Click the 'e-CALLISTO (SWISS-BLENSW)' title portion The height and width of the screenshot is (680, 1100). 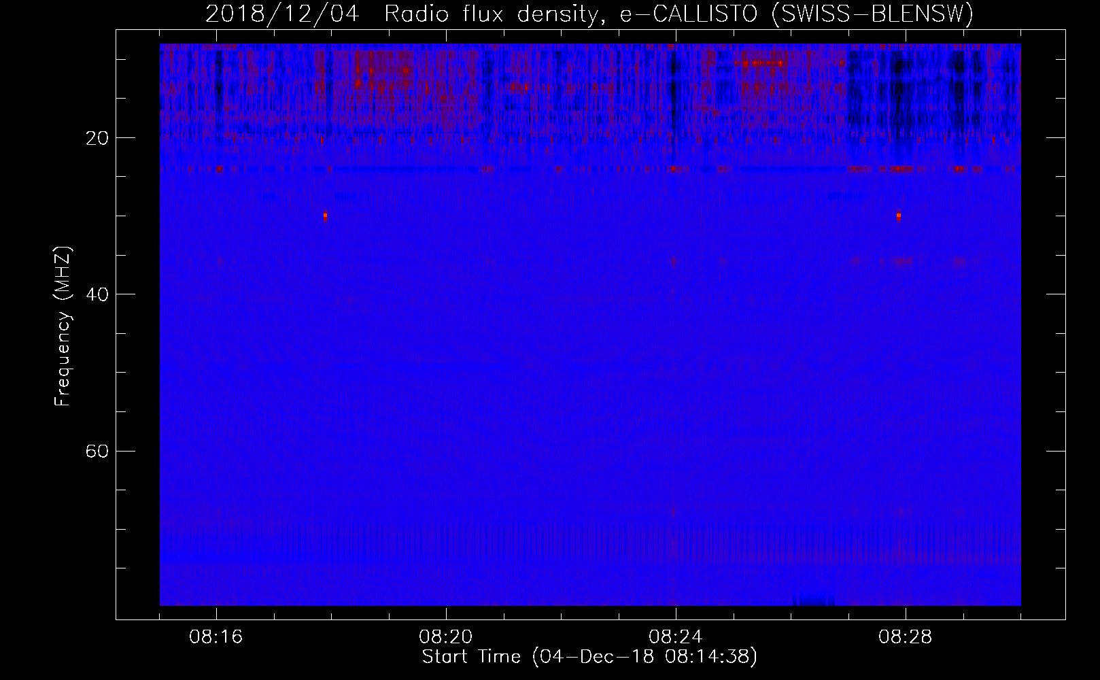(797, 14)
